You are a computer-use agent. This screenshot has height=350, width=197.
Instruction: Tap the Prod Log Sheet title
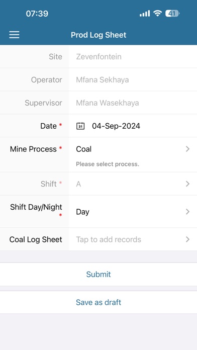pyautogui.click(x=98, y=35)
